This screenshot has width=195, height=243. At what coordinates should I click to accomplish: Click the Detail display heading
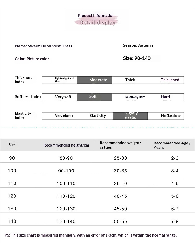[97, 23]
